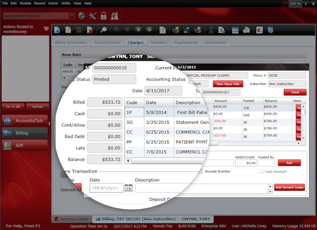
Task: Enable the Cash Receipt? checkbox
Action: pyautogui.click(x=261, y=172)
